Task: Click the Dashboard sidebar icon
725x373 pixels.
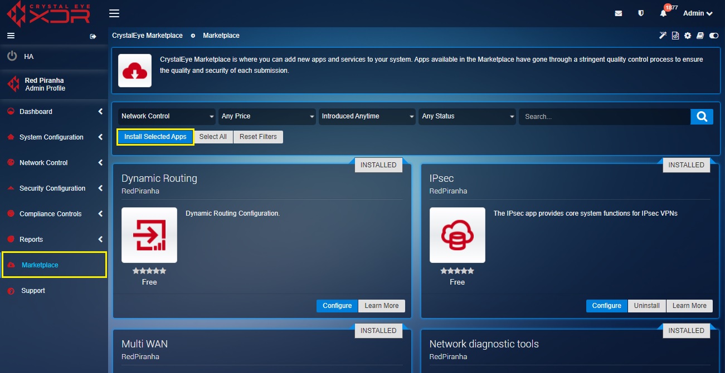Action: 11,112
